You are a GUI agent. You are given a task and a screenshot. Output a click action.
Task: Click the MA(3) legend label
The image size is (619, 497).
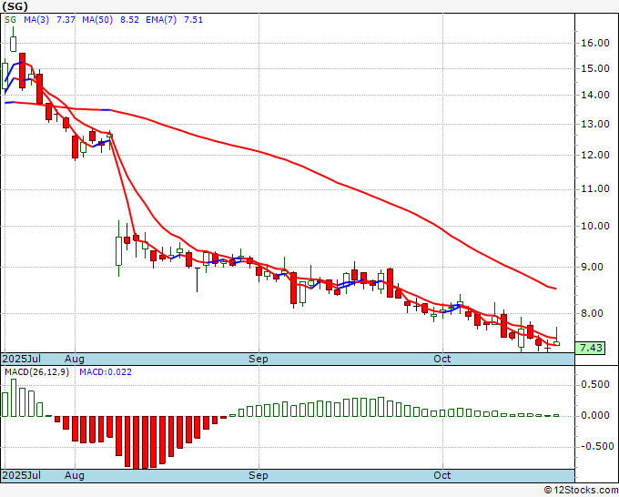coord(36,20)
